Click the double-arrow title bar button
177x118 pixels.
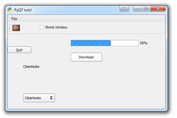pos(124,9)
